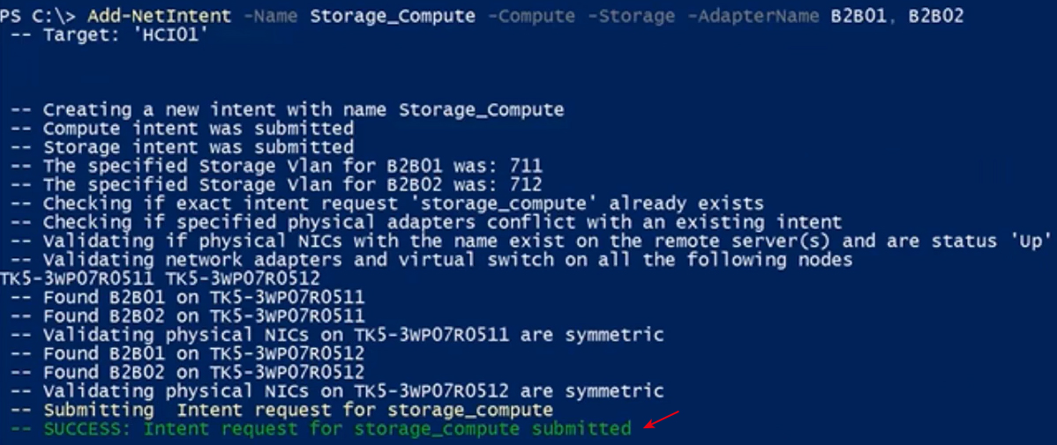Click the Storage Vlan 712 line
This screenshot has width=1057, height=445.
276,184
